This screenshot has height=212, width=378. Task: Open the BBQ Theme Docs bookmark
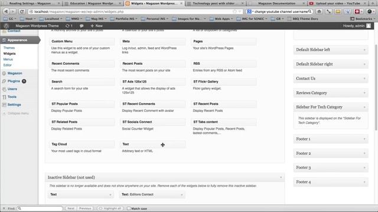pos(303,18)
